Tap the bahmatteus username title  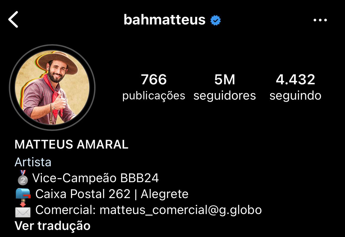tap(164, 19)
